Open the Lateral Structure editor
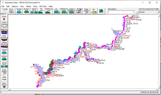 4,45
